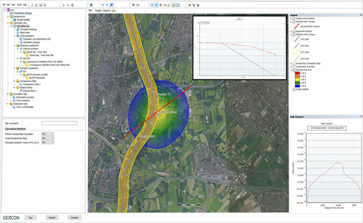Click the open folder toolbar icon
Screen dimensions: 363x223
37,5
